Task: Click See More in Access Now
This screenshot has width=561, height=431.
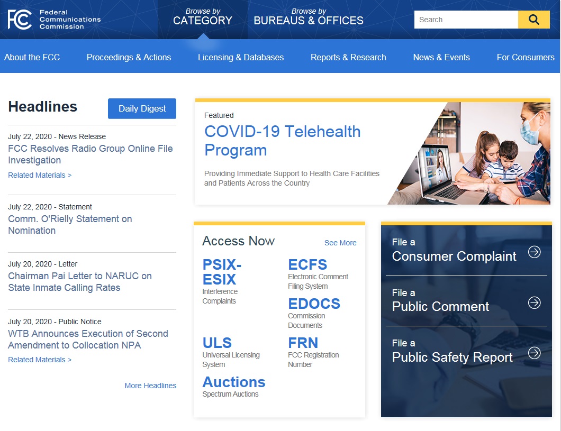Action: 340,243
